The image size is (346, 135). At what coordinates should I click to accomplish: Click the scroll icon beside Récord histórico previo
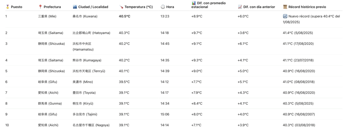coord(285,7)
